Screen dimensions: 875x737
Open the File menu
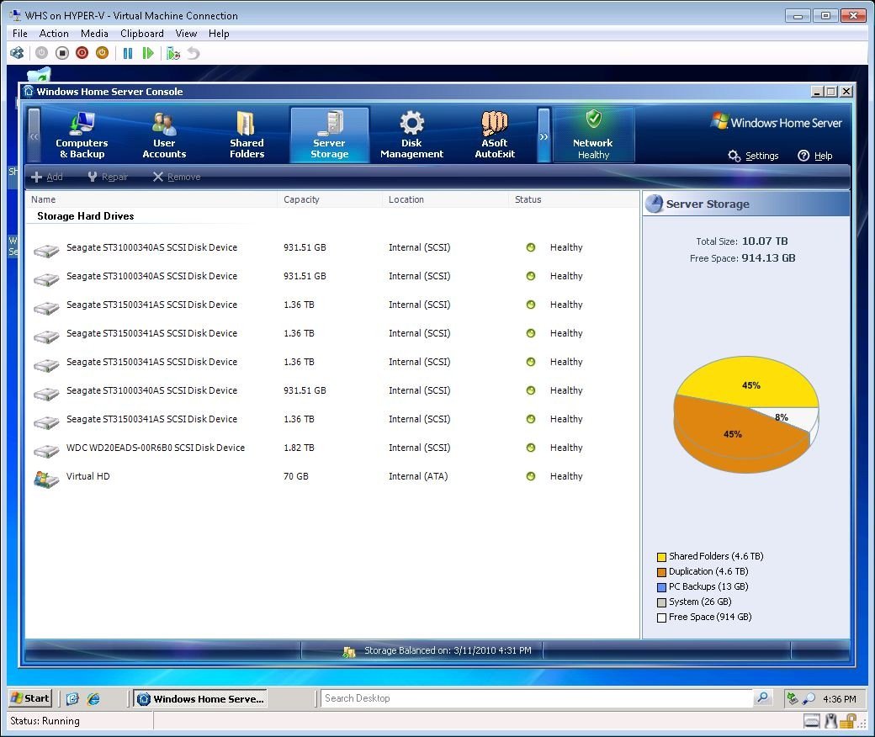[20, 34]
